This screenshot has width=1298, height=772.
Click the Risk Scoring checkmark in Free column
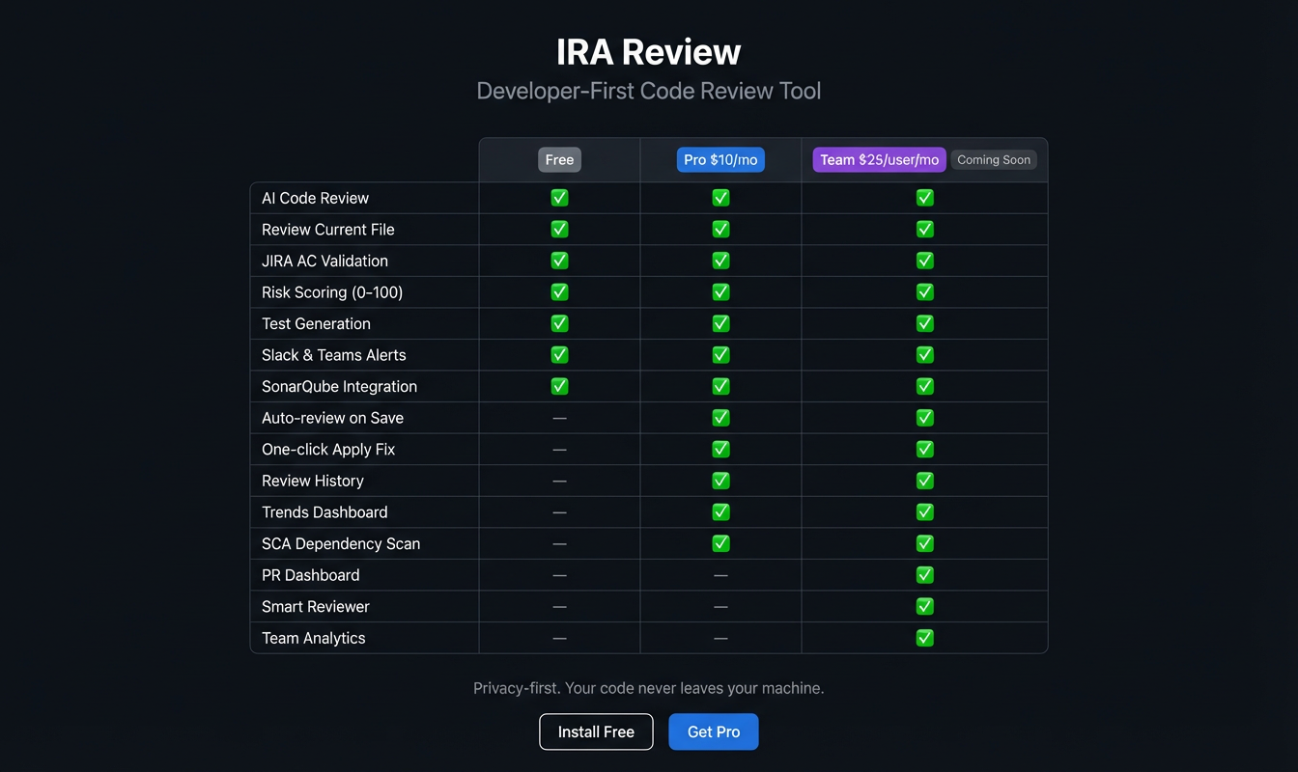[559, 291]
